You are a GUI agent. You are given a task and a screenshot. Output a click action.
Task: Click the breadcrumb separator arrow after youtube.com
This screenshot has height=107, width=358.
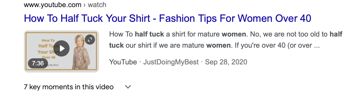pyautogui.click(x=85, y=5)
